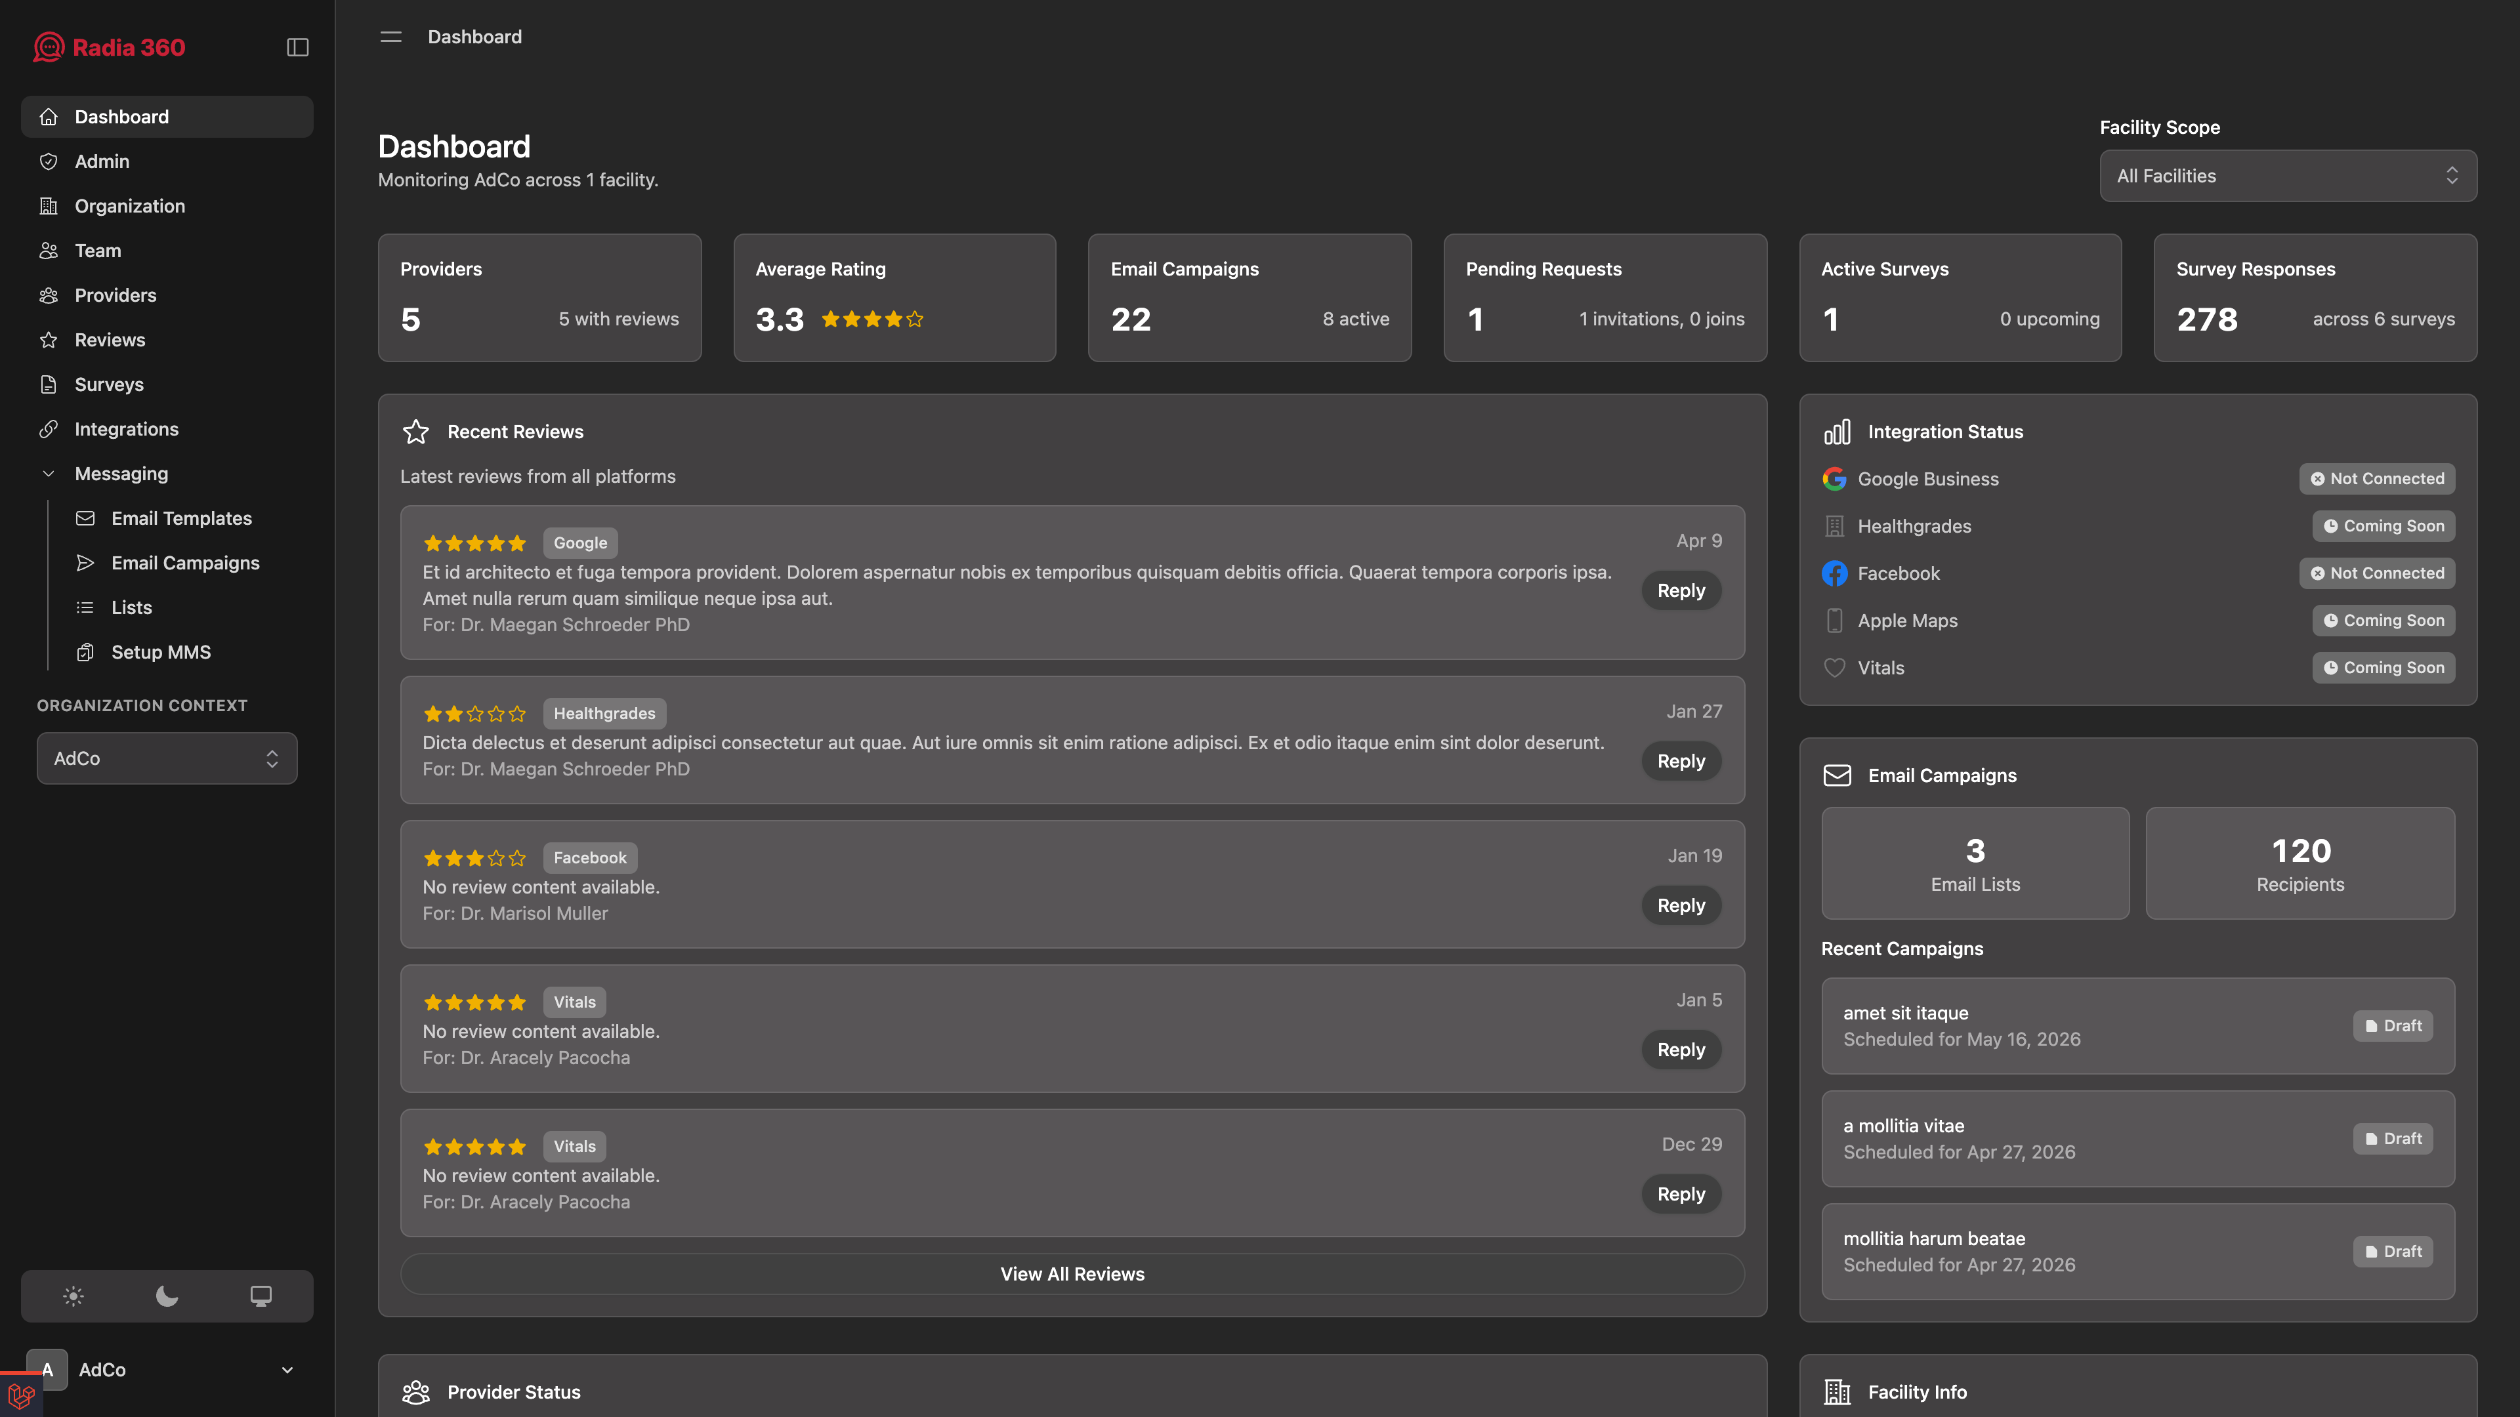2520x1417 pixels.
Task: Click the Team icon in sidebar
Action: click(49, 251)
